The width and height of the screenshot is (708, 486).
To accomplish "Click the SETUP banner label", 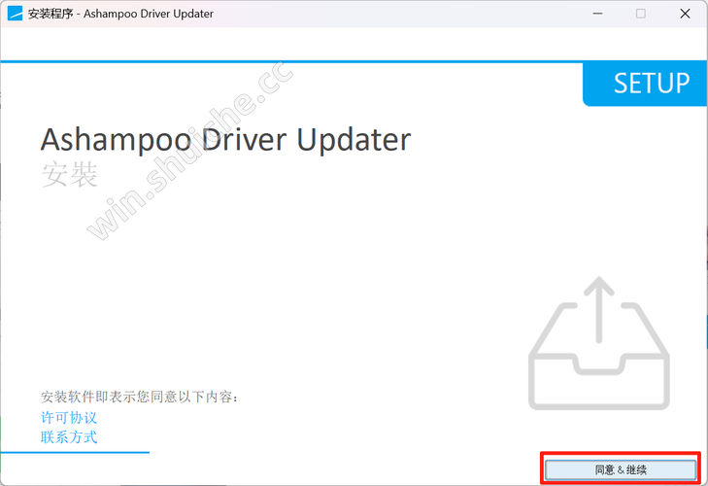I will [651, 84].
